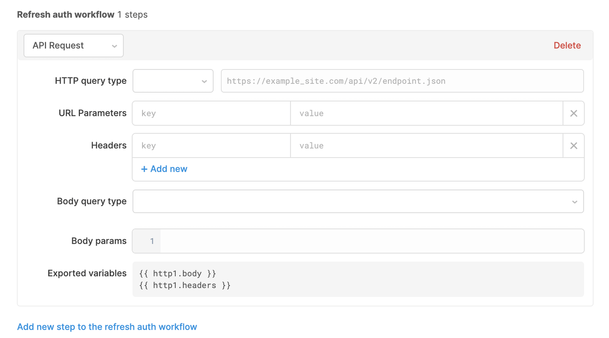Click the URL Parameters key field
The height and width of the screenshot is (338, 609).
pos(211,113)
